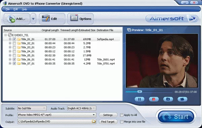Click the Title_05_01 folder icon
The height and width of the screenshot is (128, 202).
click(19, 56)
